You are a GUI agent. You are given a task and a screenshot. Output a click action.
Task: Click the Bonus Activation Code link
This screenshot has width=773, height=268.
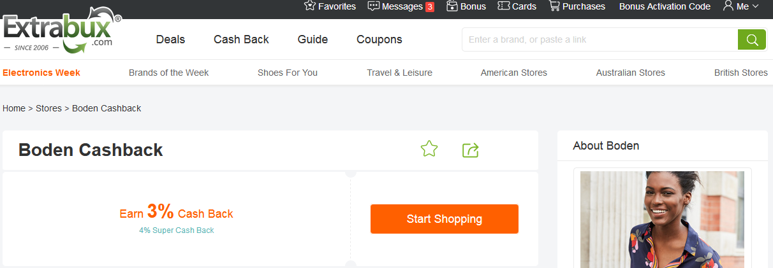(x=665, y=6)
